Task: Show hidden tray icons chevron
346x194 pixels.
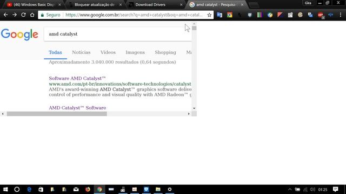Action: pyautogui.click(x=290, y=189)
